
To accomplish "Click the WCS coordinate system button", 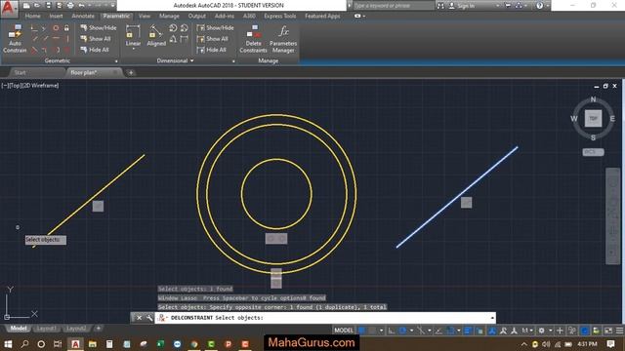I will click(x=593, y=152).
